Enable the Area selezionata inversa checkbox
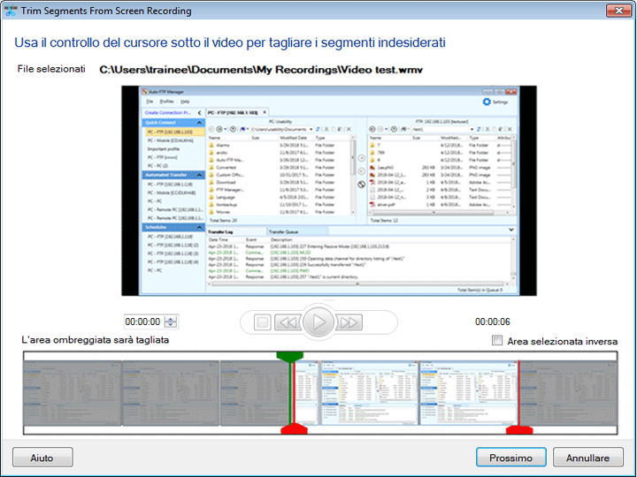Screen dimensions: 637x477 pos(497,340)
